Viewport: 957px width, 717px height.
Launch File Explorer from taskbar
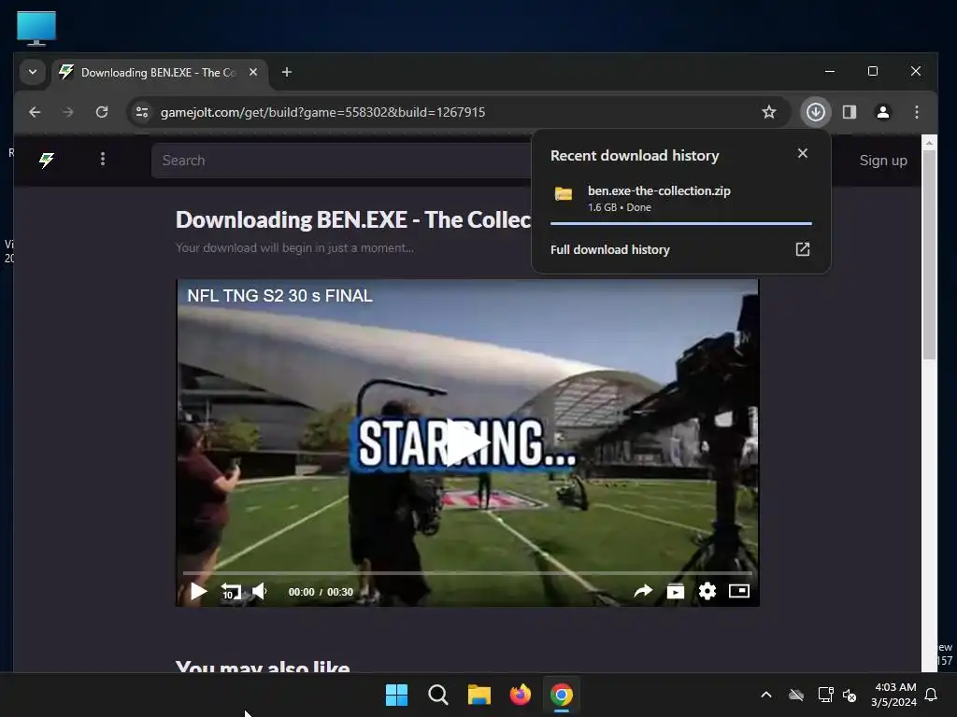click(479, 695)
